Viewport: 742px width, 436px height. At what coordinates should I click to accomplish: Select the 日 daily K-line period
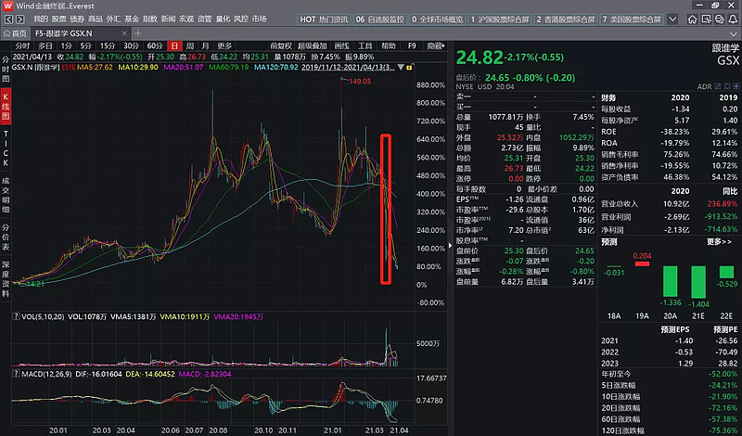174,46
